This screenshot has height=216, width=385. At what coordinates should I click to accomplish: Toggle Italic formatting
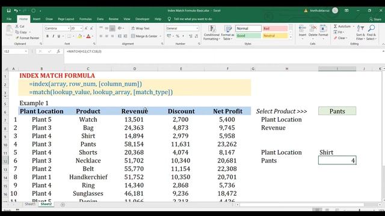pyautogui.click(x=53, y=36)
